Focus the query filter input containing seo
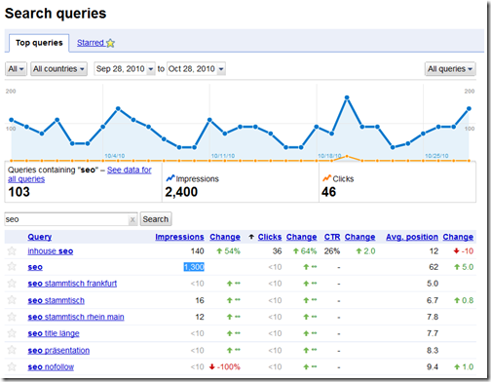This screenshot has height=382, width=491. 66,219
